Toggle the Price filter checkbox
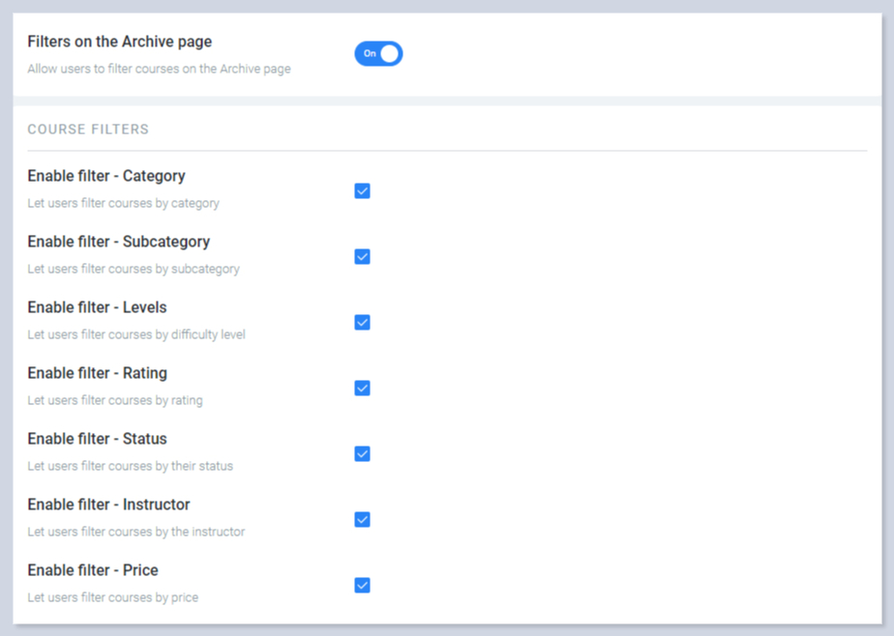This screenshot has height=636, width=894. (x=362, y=586)
